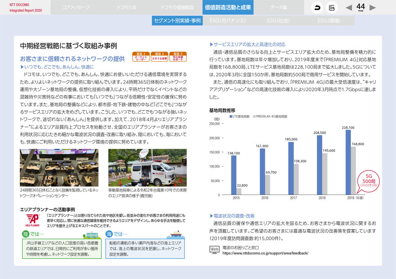Click the return/back arrow icon

coord(317,7)
